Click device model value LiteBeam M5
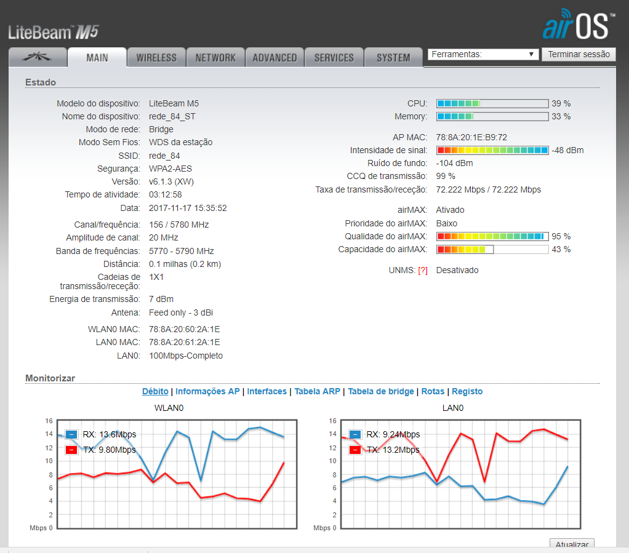Viewport: 629px width, 553px height. point(174,103)
